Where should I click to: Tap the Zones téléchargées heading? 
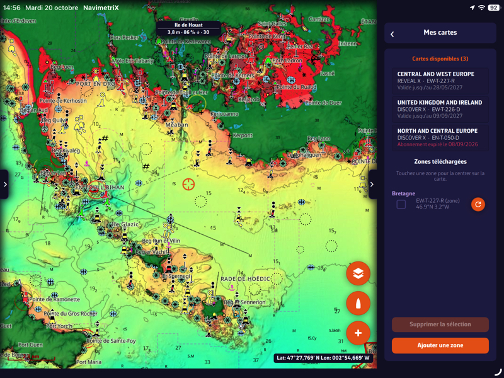[x=440, y=162]
